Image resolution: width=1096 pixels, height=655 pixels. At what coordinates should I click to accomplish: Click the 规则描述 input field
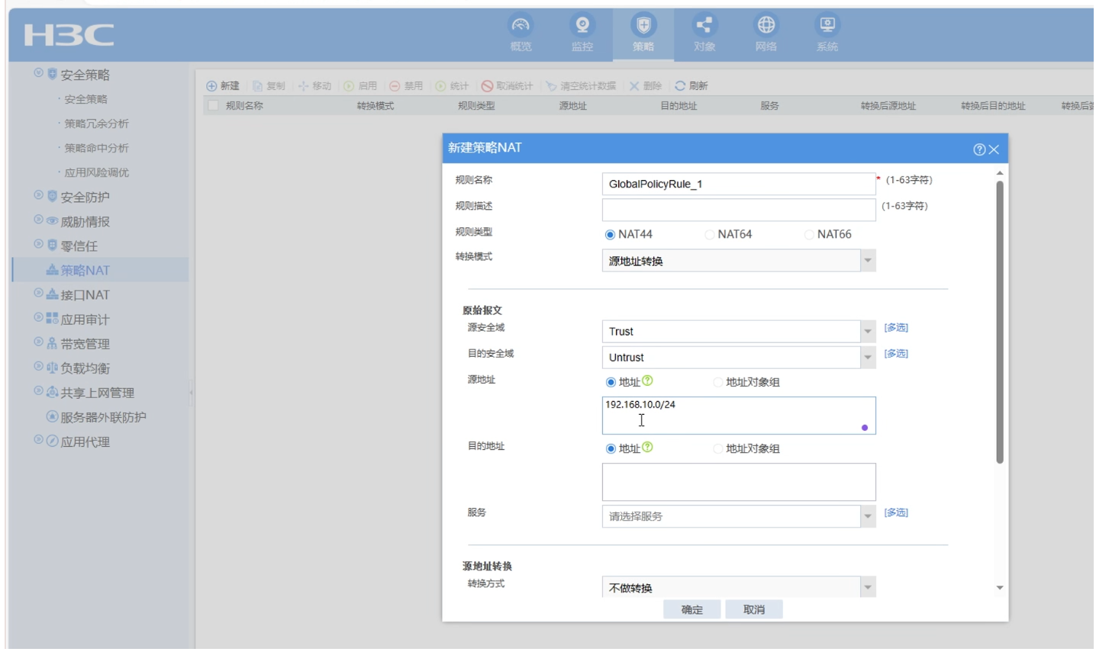738,210
